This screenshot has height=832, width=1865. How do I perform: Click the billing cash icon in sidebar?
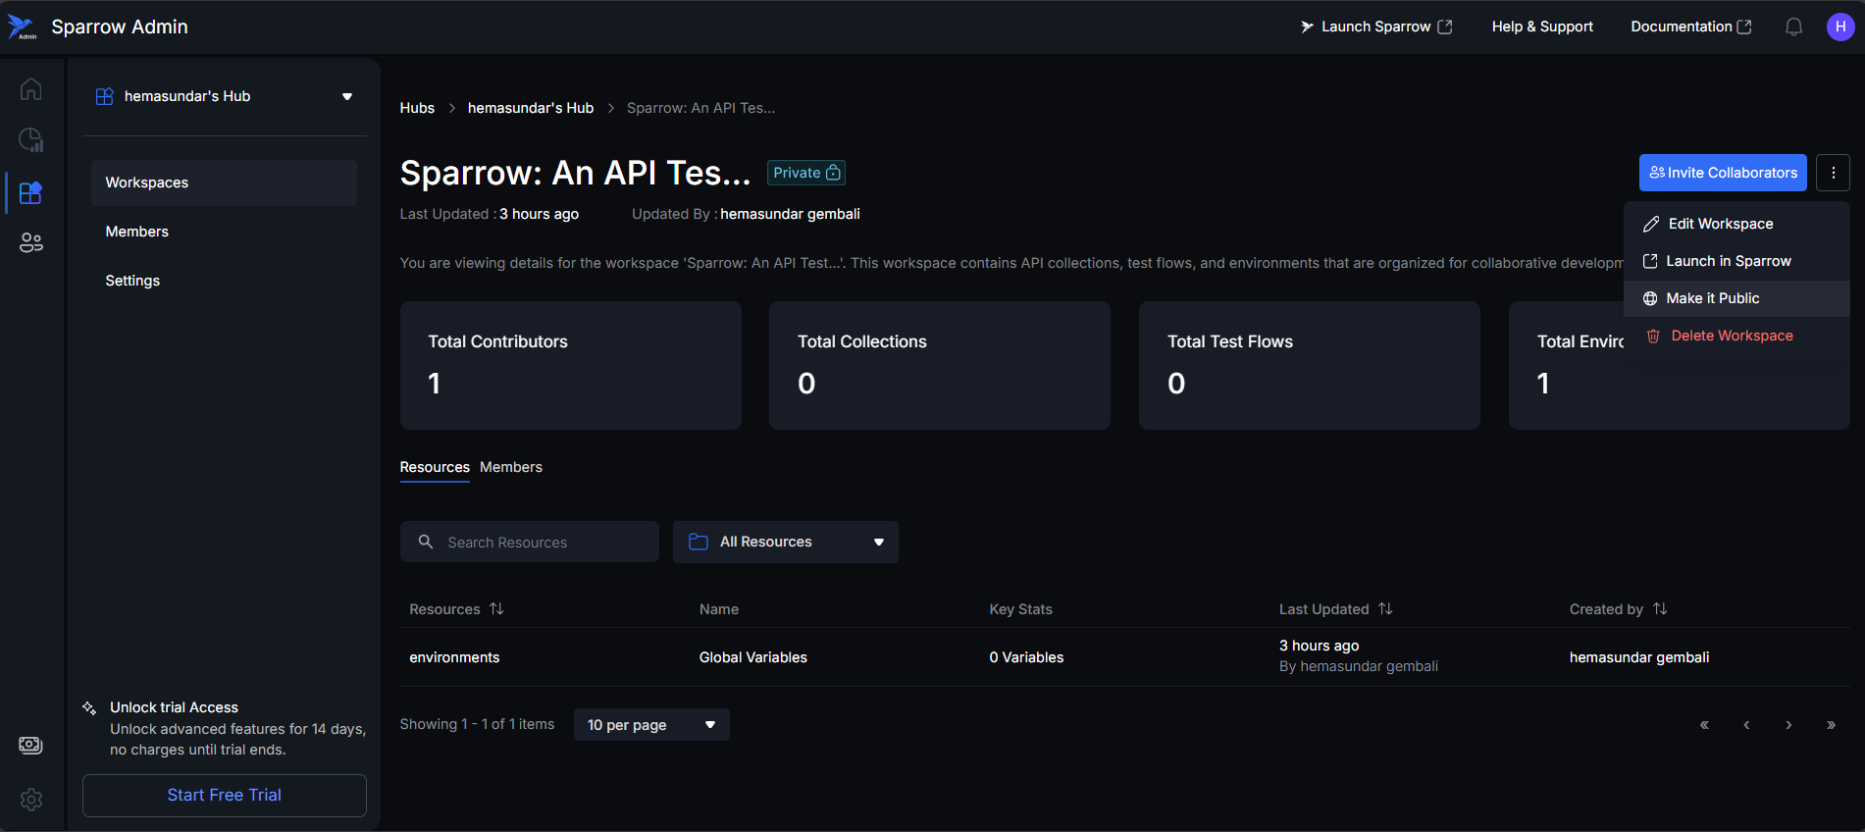[30, 745]
